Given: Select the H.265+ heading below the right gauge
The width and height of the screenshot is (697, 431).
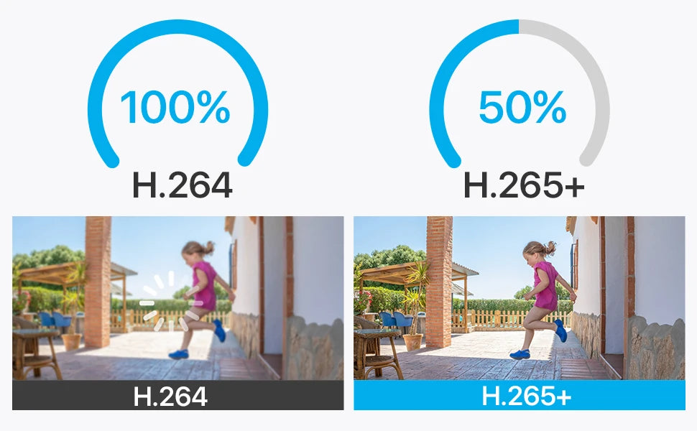Looking at the screenshot, I should (x=524, y=186).
